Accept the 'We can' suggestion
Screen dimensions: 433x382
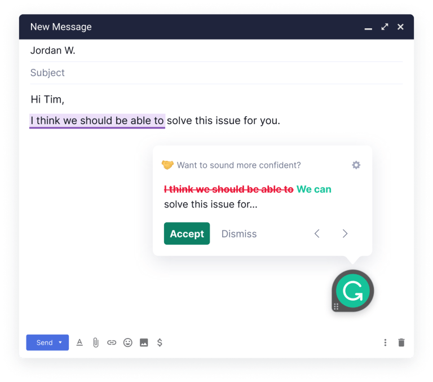pyautogui.click(x=187, y=234)
